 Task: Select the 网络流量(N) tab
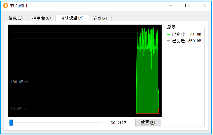[72, 18]
